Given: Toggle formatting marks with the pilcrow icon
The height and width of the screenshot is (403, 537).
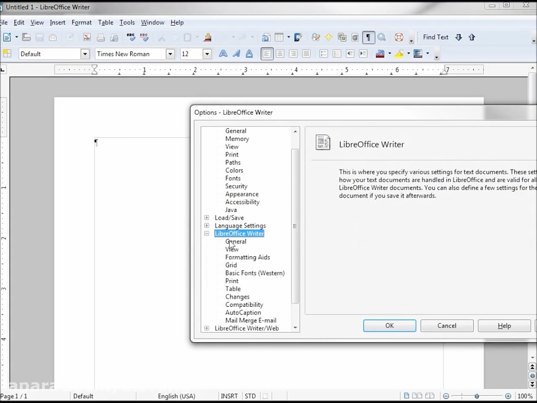Looking at the screenshot, I should [x=368, y=37].
